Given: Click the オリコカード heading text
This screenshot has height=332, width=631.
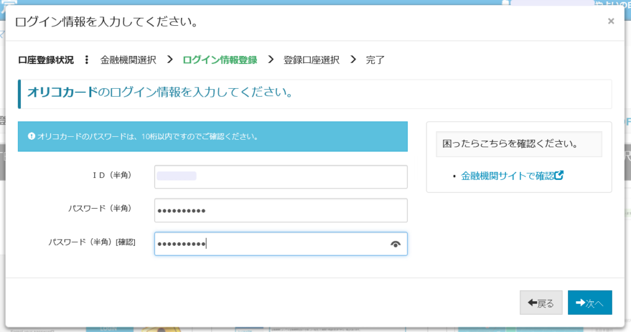Looking at the screenshot, I should pyautogui.click(x=62, y=92).
